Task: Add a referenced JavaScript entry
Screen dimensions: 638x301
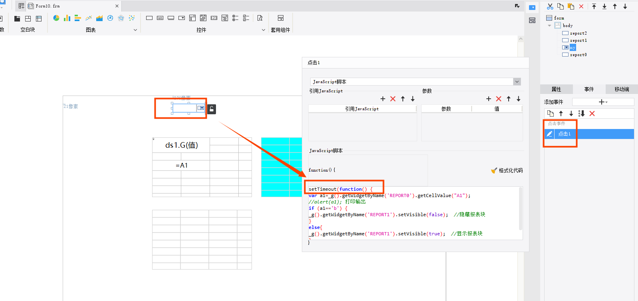Action: coord(383,99)
